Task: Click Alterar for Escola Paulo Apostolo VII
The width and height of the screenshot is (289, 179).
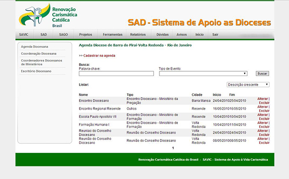Action: tap(263, 115)
